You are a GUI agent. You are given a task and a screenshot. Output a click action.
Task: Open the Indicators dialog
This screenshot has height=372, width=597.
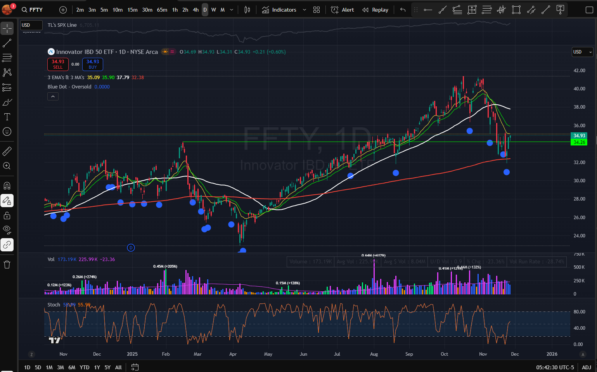279,10
